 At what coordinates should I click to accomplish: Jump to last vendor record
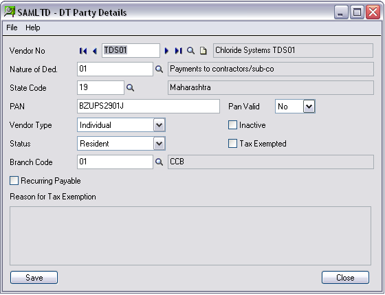coord(179,51)
